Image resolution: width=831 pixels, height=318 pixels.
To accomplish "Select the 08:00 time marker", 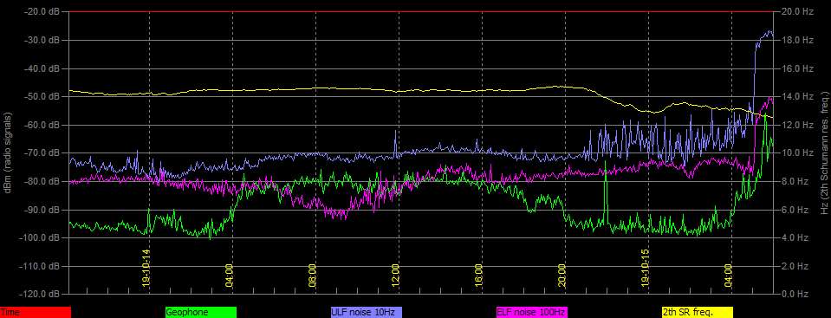I will pyautogui.click(x=312, y=275).
